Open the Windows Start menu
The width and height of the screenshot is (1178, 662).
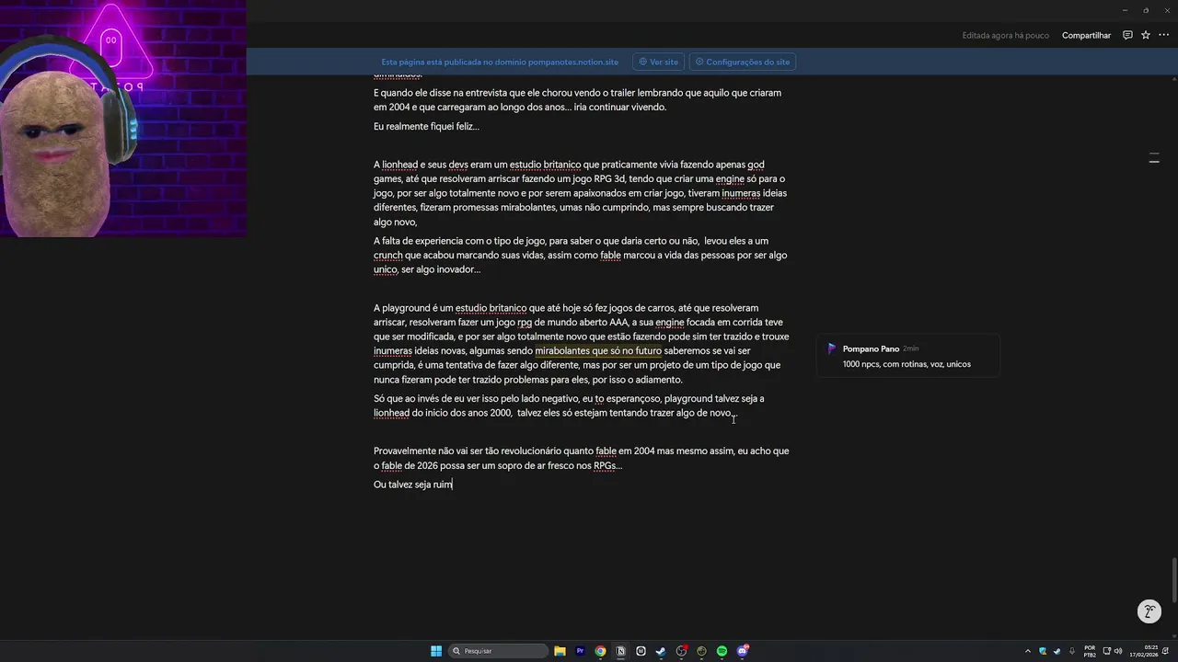coord(436,651)
